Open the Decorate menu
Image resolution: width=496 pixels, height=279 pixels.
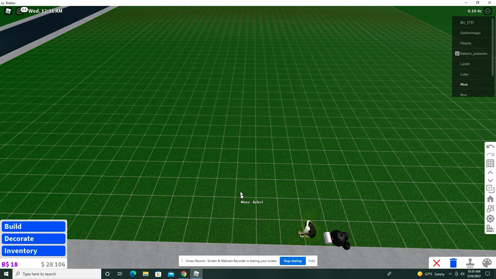coord(34,239)
